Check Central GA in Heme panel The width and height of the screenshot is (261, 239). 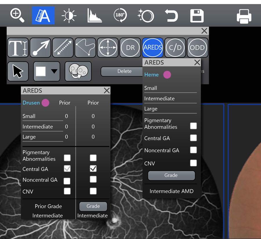point(193,138)
